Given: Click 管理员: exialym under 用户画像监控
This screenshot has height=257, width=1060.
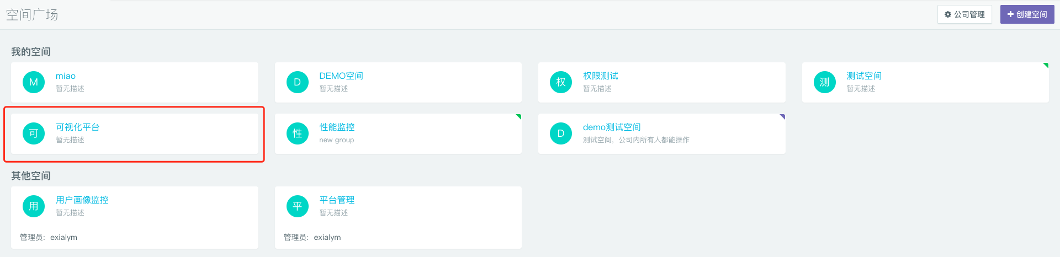Looking at the screenshot, I should [x=49, y=238].
